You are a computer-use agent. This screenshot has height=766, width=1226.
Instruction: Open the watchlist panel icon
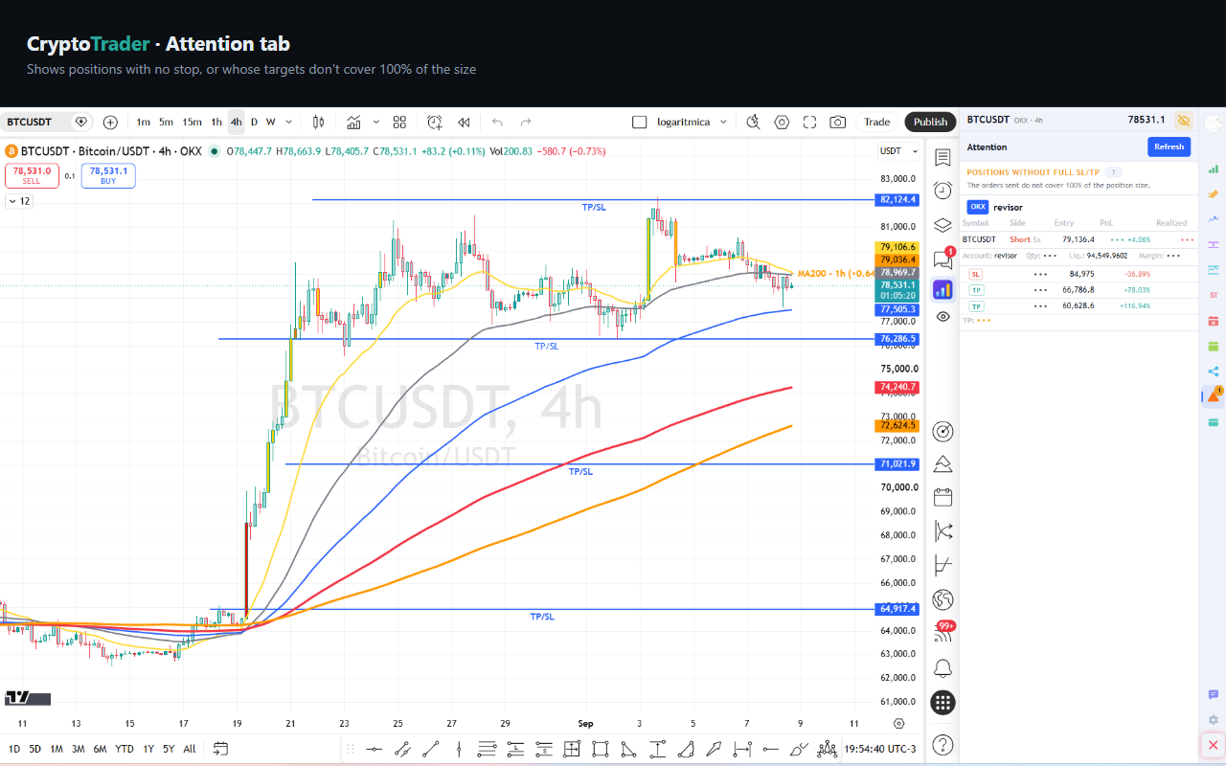click(942, 157)
